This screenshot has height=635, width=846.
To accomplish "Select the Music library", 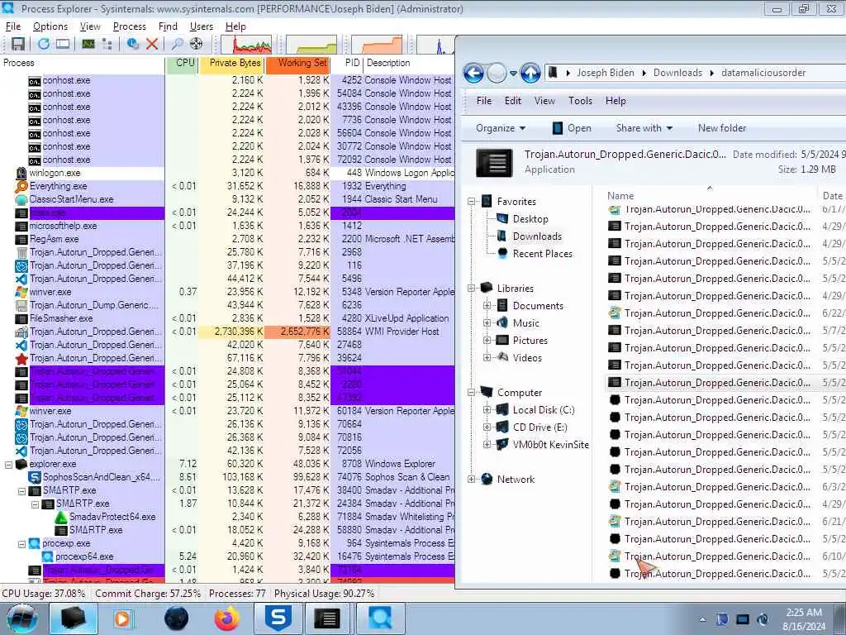I will point(525,323).
